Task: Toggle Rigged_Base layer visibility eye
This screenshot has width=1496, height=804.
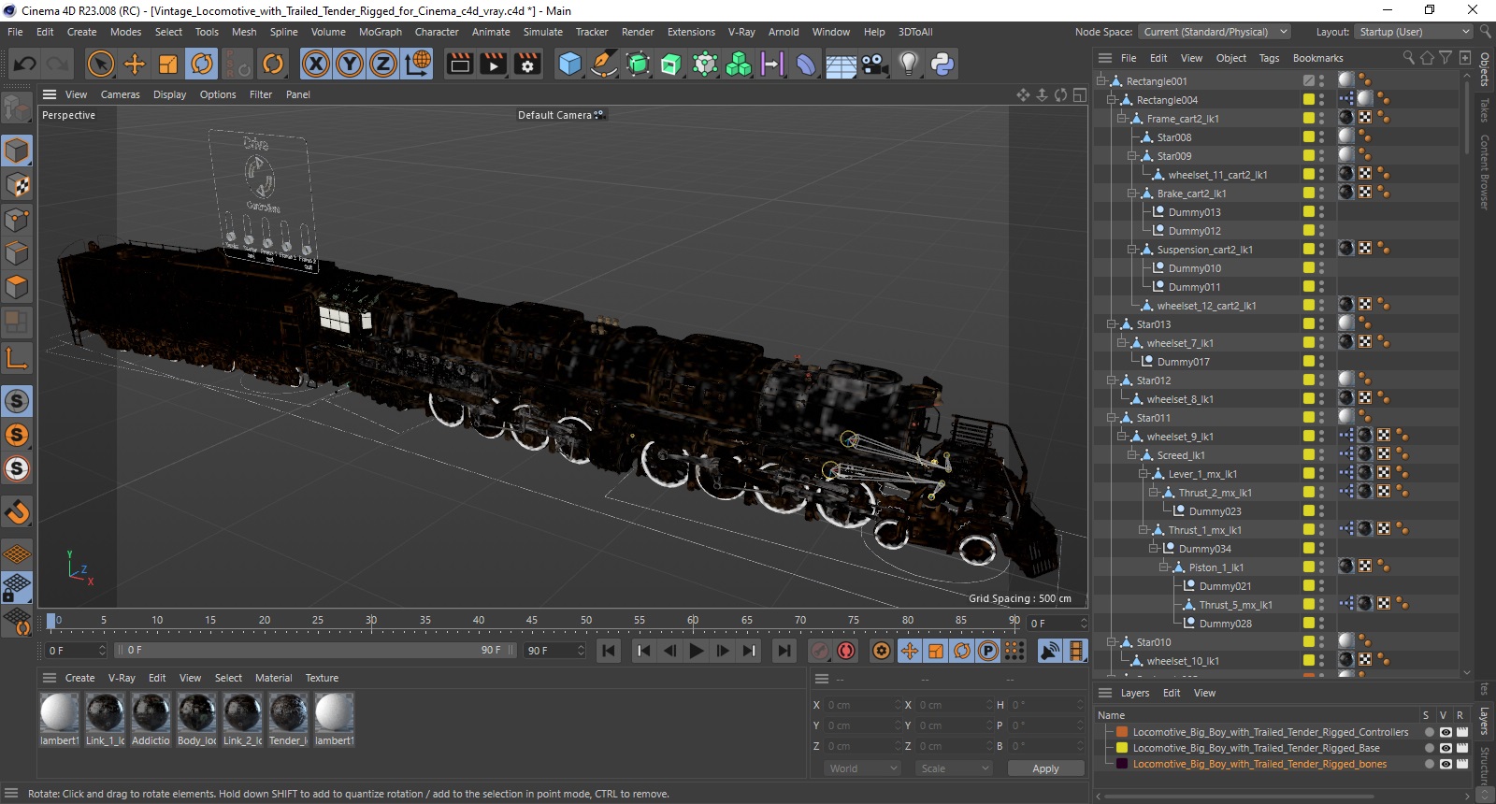Action: [1446, 748]
